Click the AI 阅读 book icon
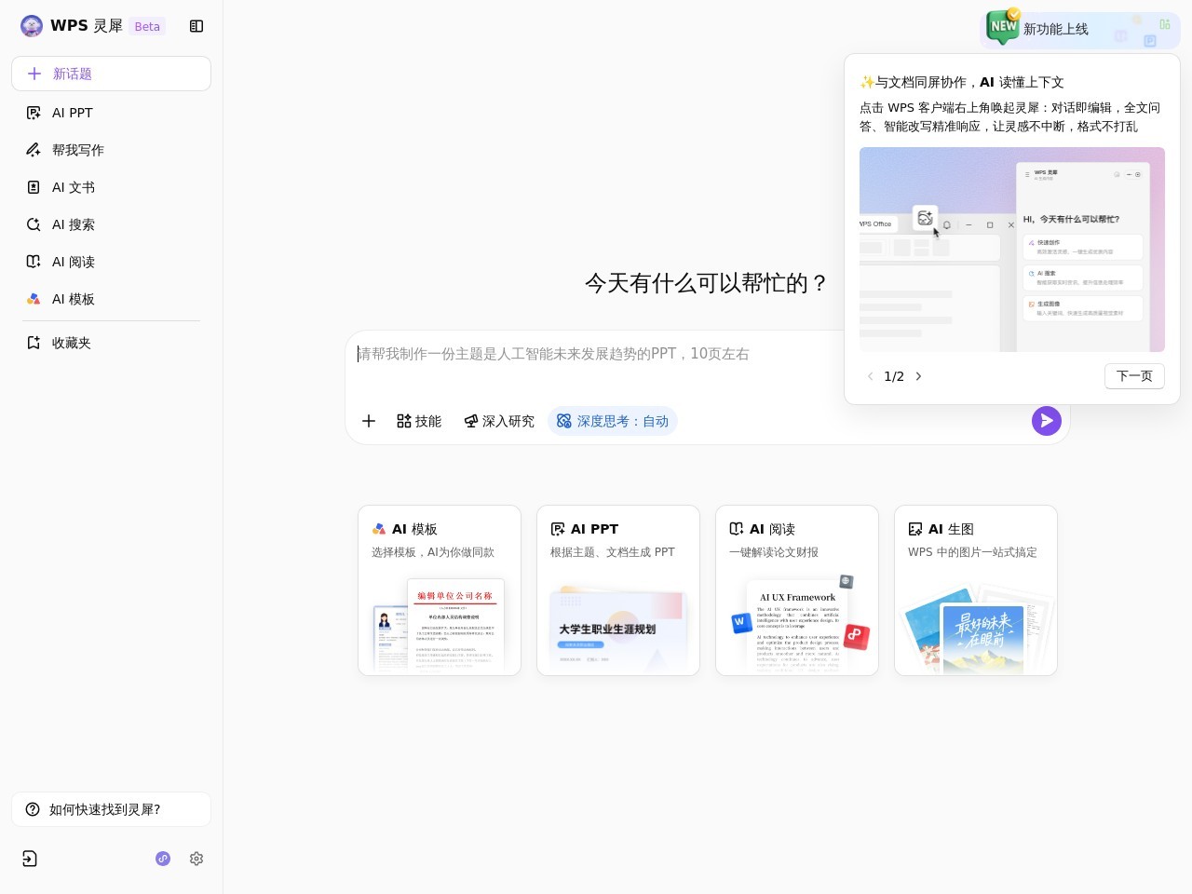Screen dimensions: 1192x894 [34, 262]
